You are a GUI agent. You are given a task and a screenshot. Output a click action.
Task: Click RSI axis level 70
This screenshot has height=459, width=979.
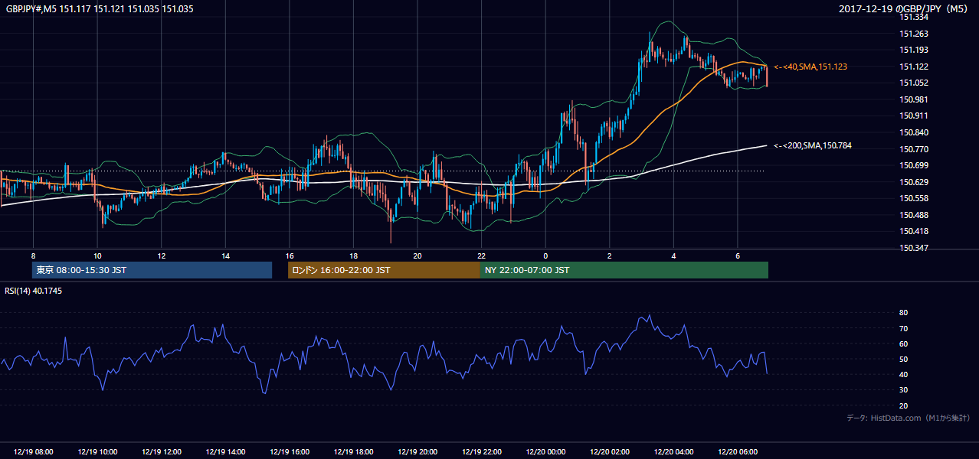pyautogui.click(x=904, y=328)
